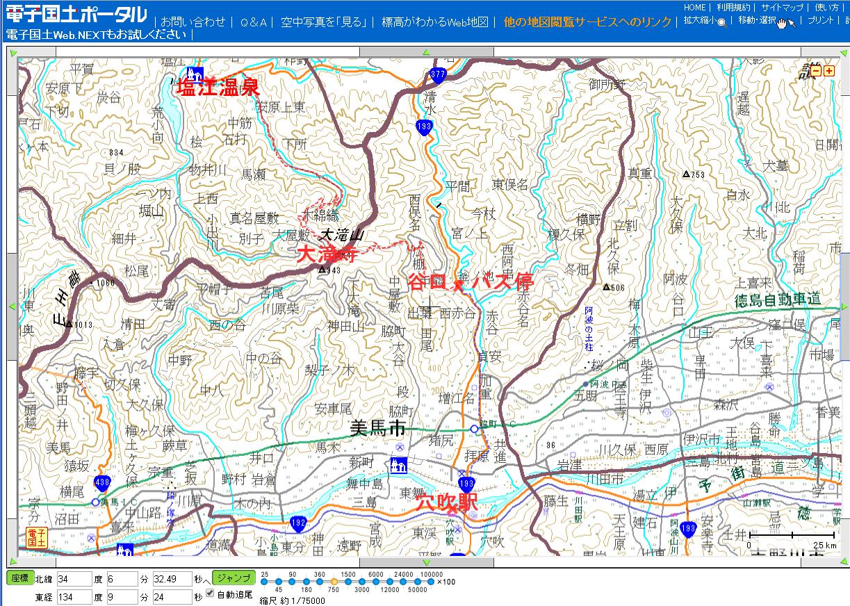Click the 東経 seconds field showing 24
Image resolution: width=850 pixels, height=606 pixels.
[x=172, y=597]
